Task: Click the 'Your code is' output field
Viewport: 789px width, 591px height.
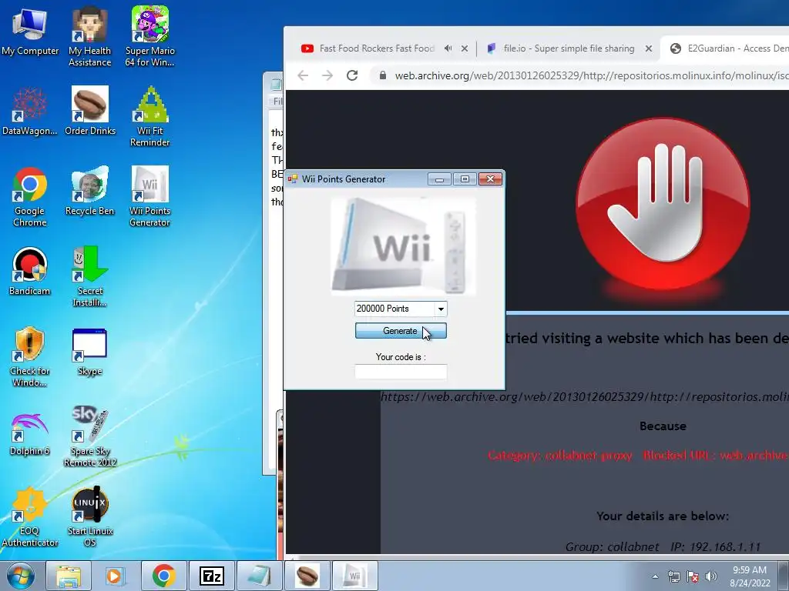Action: point(401,372)
